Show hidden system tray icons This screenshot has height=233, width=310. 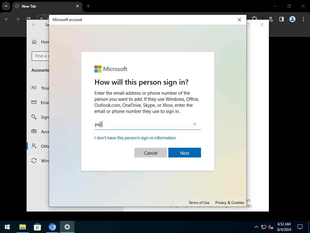tap(256, 227)
